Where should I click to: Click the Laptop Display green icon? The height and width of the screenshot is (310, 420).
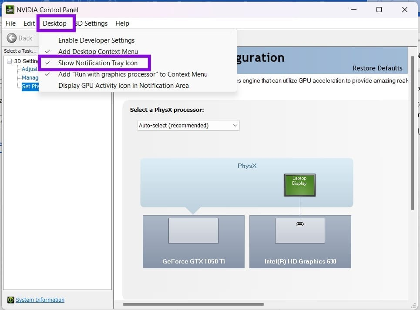tap(300, 185)
